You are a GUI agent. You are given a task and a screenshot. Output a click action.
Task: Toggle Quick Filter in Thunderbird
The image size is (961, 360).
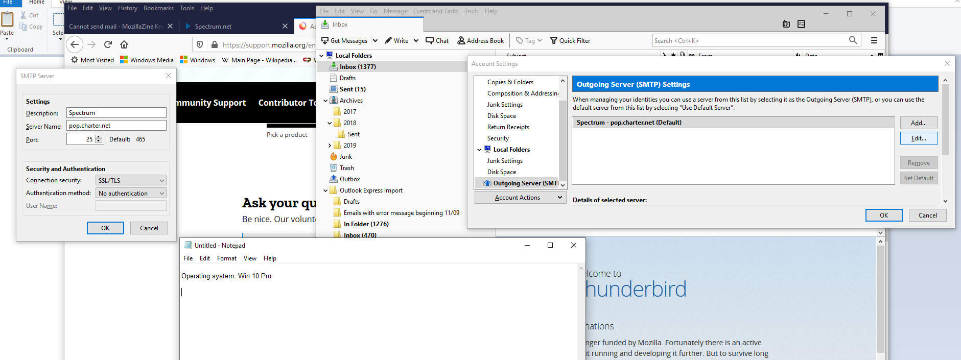(570, 40)
